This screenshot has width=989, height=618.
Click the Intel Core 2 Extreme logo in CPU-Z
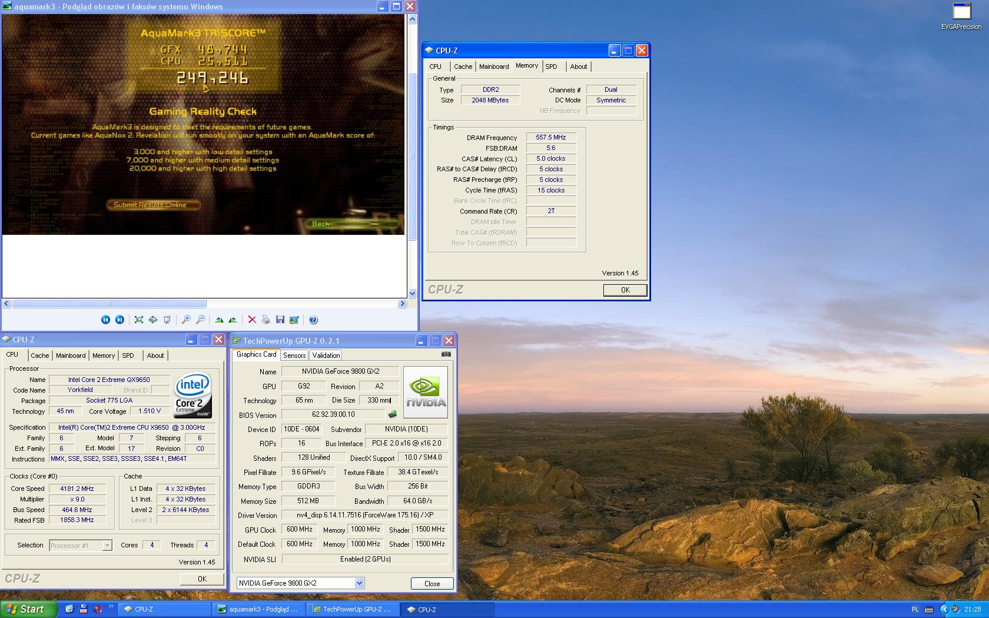click(193, 395)
